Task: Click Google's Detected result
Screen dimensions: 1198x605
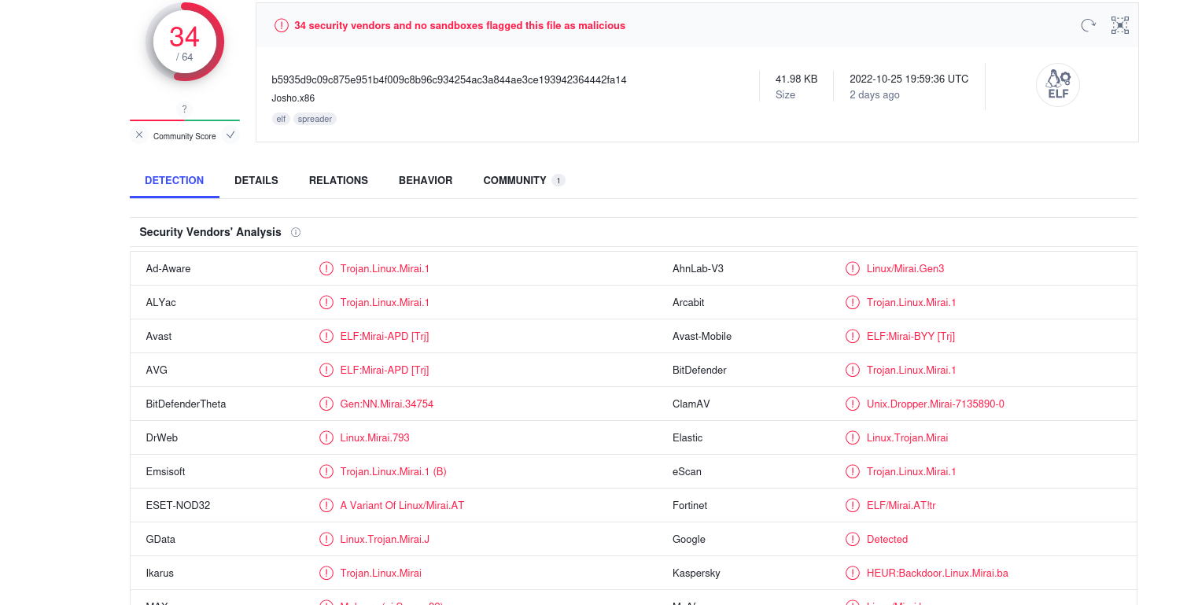Action: click(887, 539)
